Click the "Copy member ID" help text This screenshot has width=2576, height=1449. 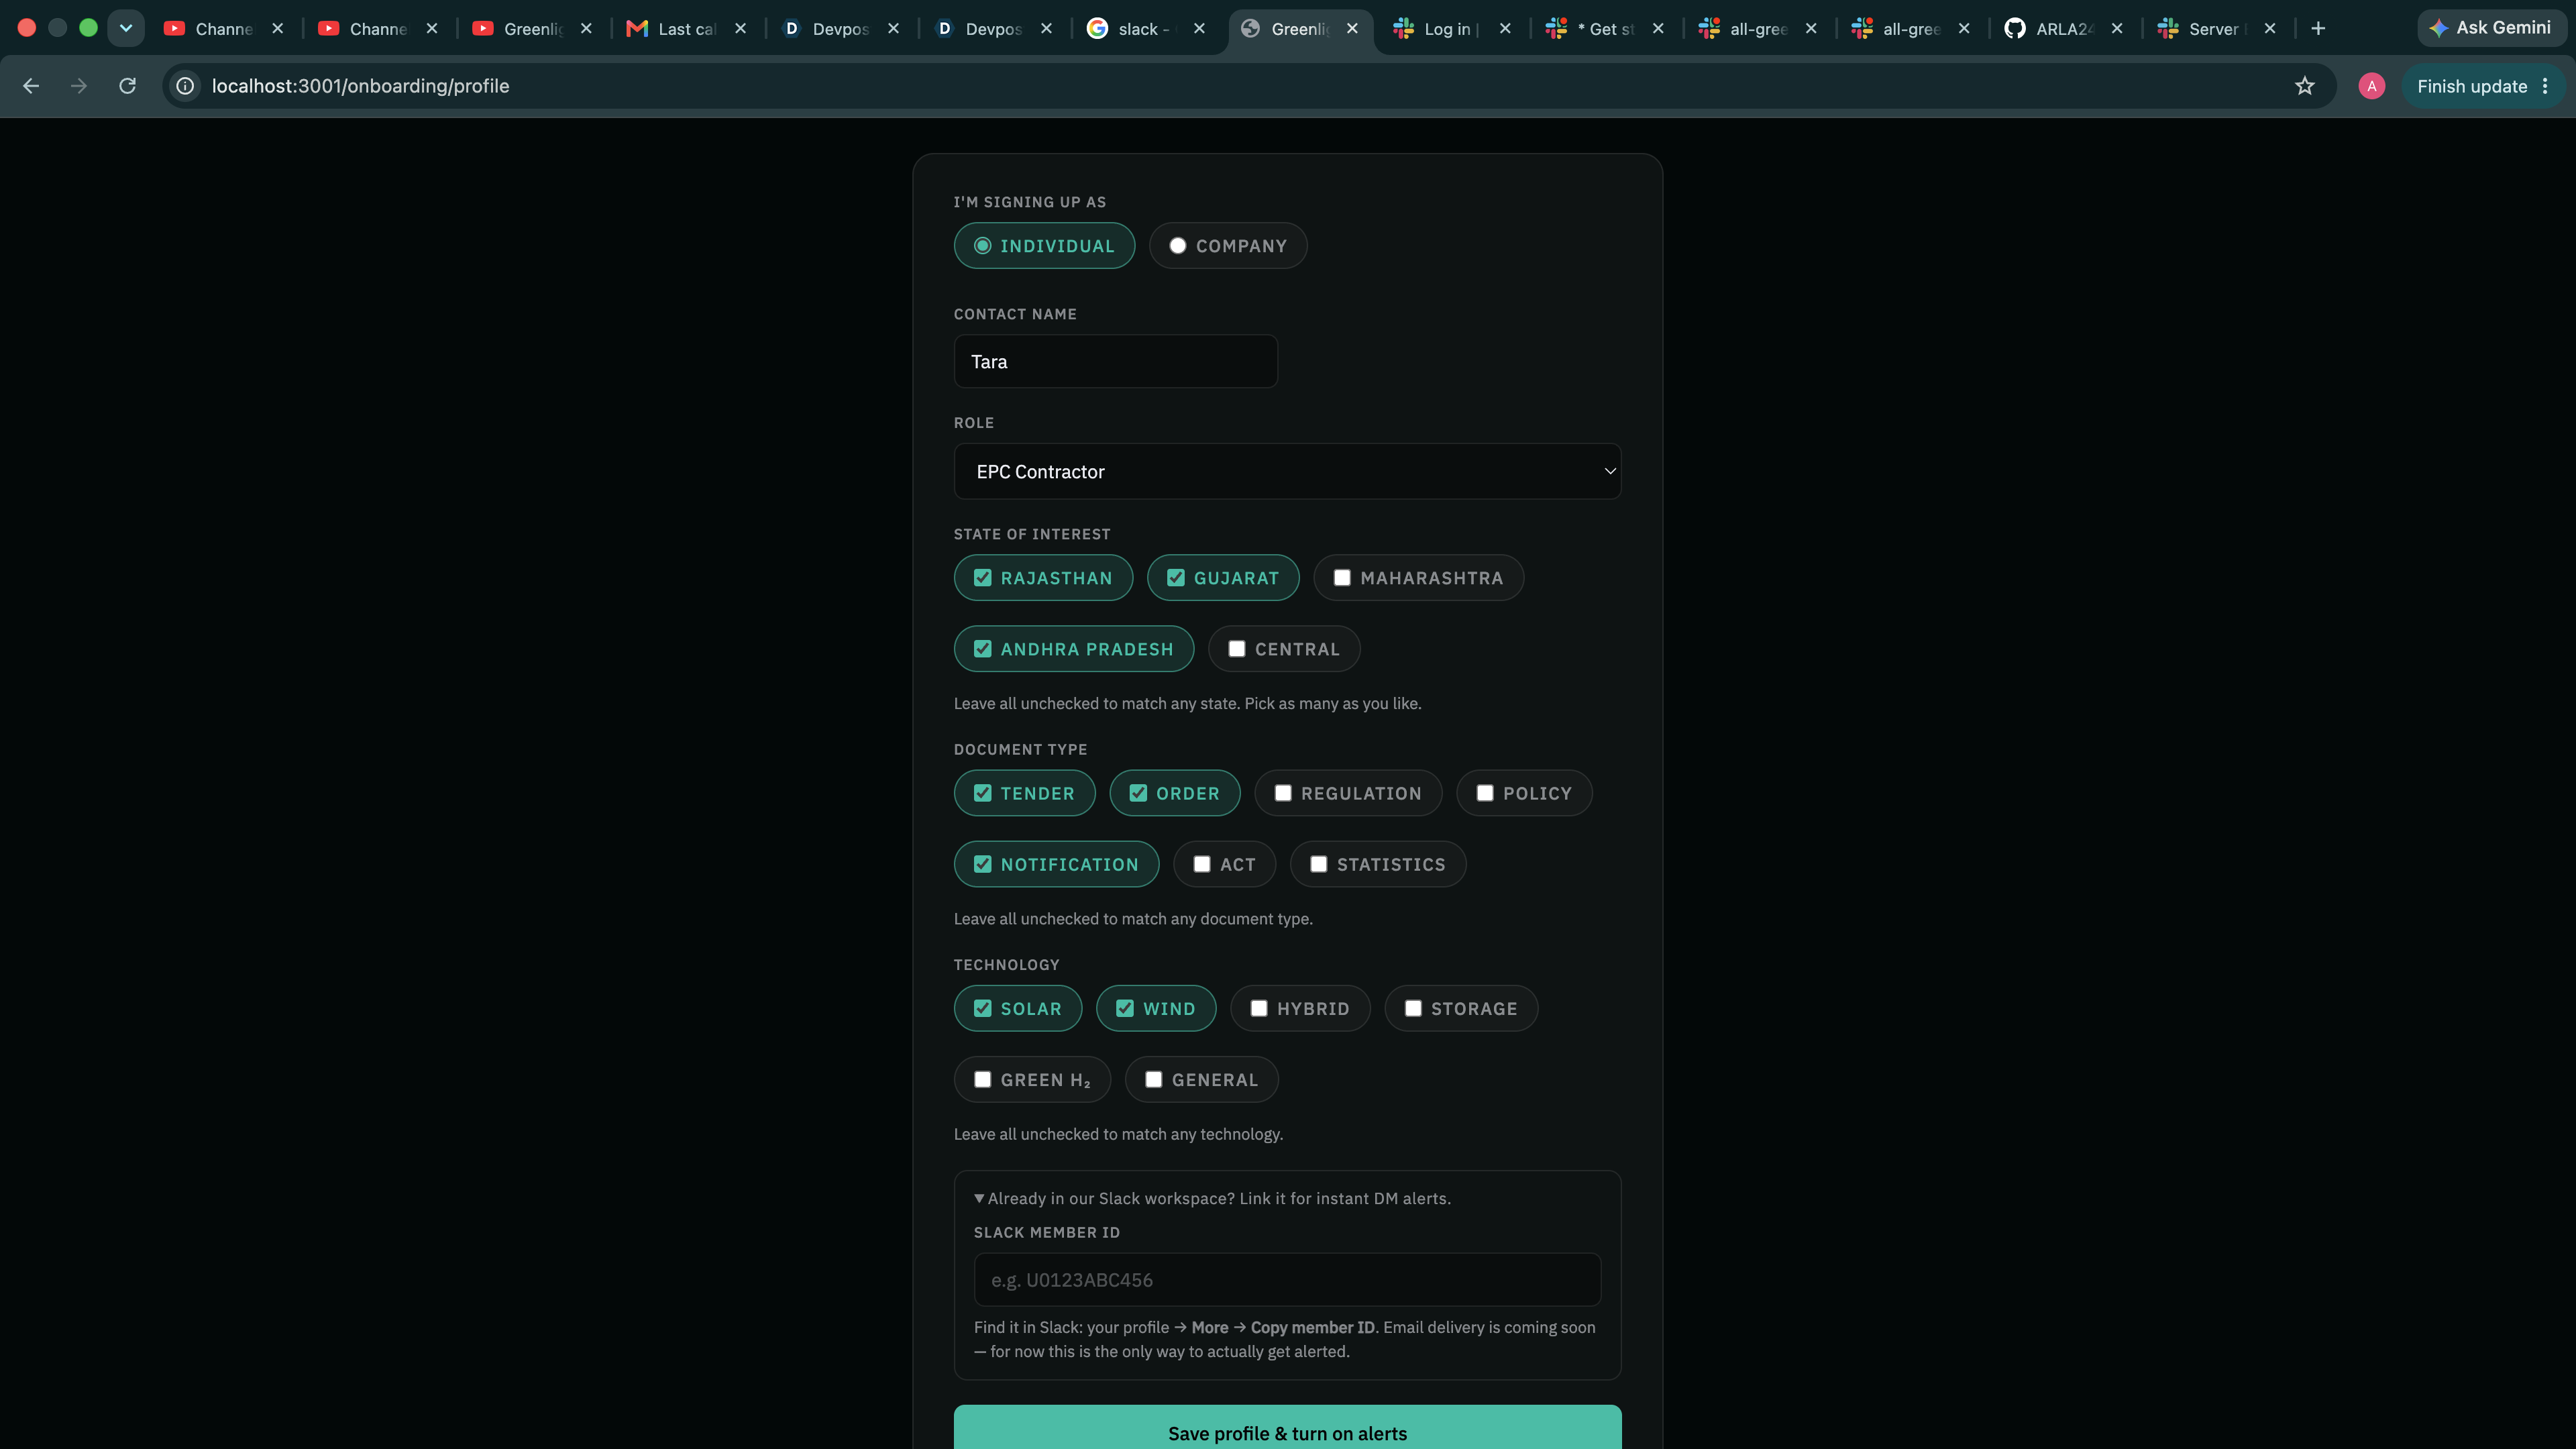(x=1313, y=1328)
